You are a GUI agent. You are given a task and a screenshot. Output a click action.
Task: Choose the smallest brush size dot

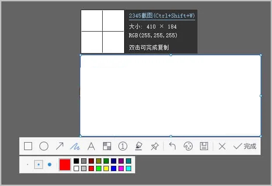coord(27,165)
